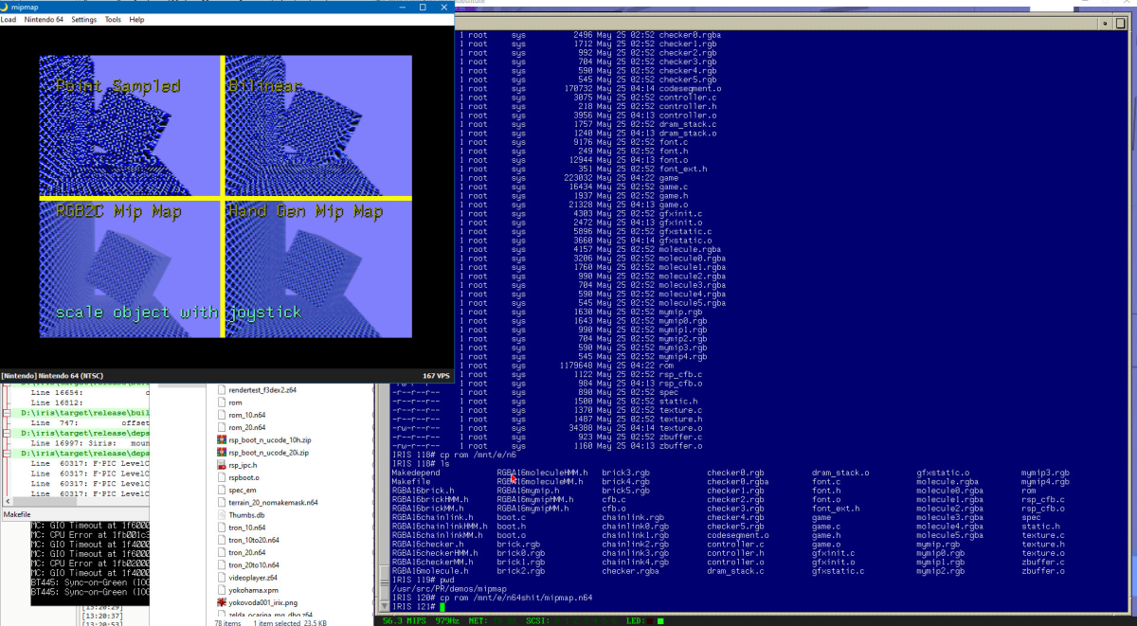1137x626 pixels.
Task: Click '/usr/src/PR/demos/mipmap' path in terminal
Action: (450, 589)
